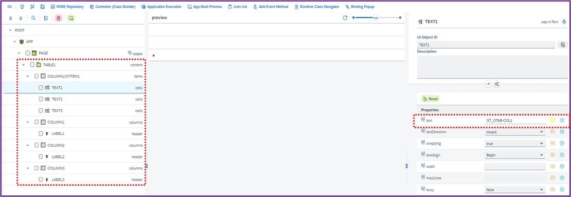Collapse the APP node
Screen dimensions: 571x197
[15, 42]
